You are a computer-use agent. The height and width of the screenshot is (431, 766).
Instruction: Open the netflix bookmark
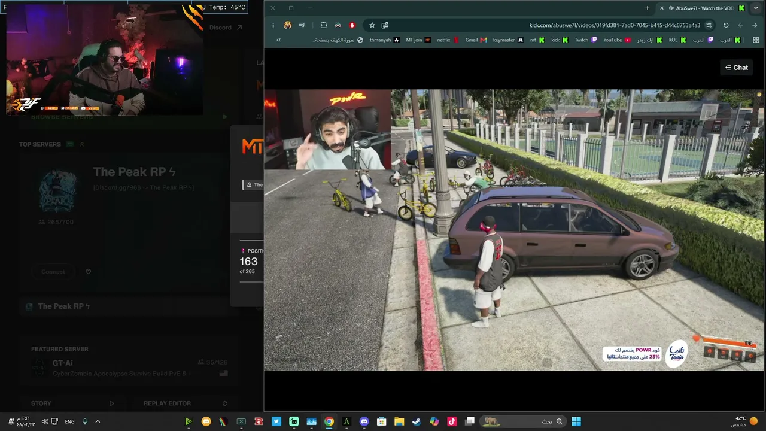pos(448,40)
